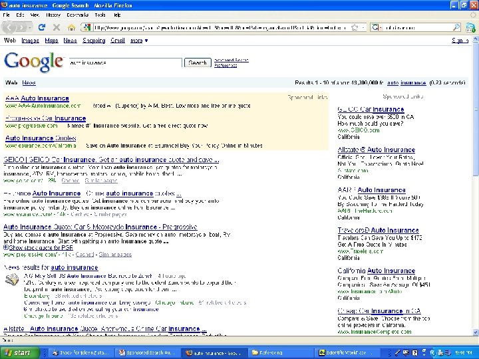The height and width of the screenshot is (359, 479).
Task: Click the Sign in link
Action: [460, 41]
